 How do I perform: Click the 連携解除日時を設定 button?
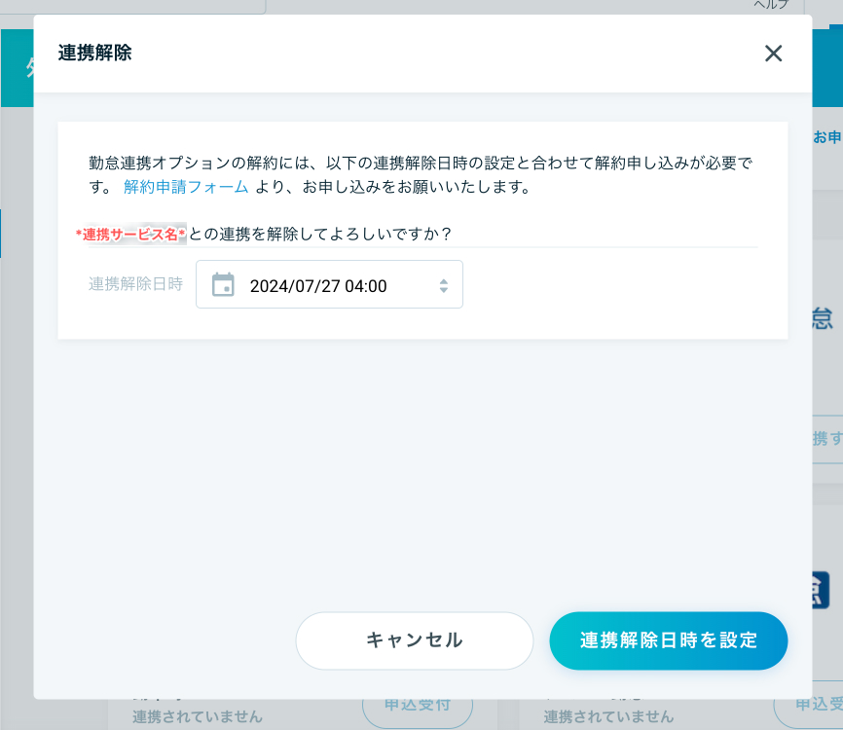pyautogui.click(x=669, y=640)
